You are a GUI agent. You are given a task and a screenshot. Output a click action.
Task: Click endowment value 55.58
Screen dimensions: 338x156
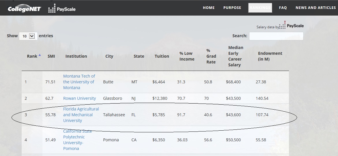[261, 140]
